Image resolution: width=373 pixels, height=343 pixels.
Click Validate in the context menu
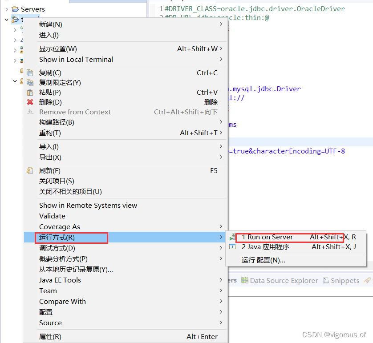tap(126, 216)
